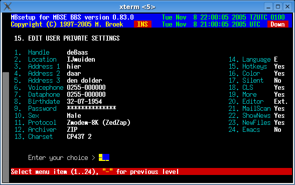Click the Hotkeys value 'Yes'
This screenshot has height=185, width=295.
point(279,66)
